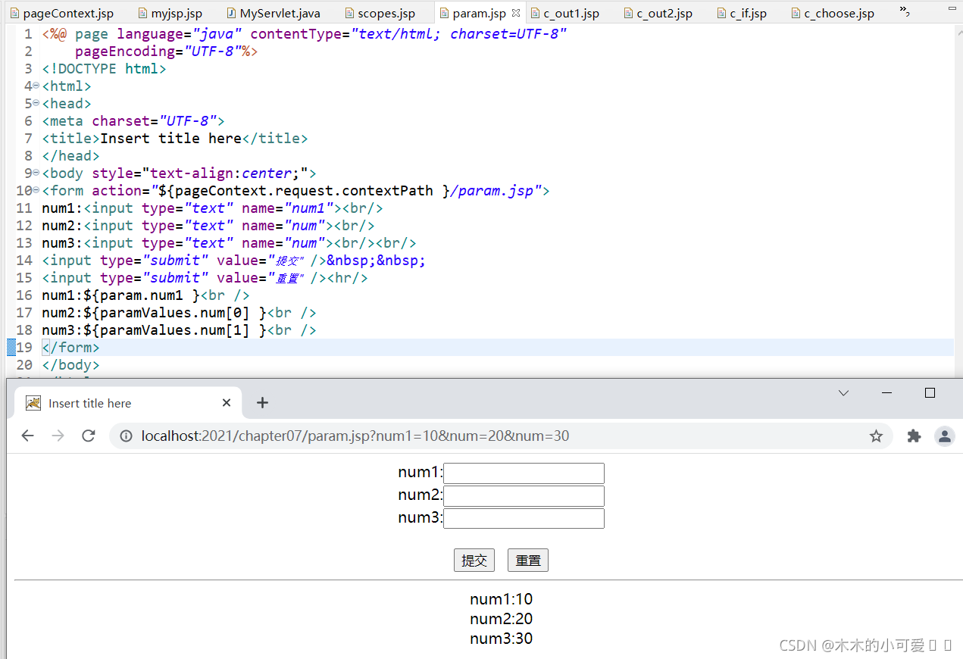Screen dimensions: 963x659
Task: Click the forward navigation arrow in browser
Action: click(x=58, y=436)
